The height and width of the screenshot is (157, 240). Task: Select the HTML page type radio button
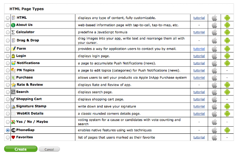(x=7, y=18)
